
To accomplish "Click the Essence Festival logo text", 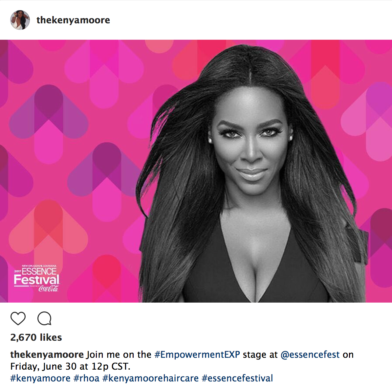I will pyautogui.click(x=36, y=276).
